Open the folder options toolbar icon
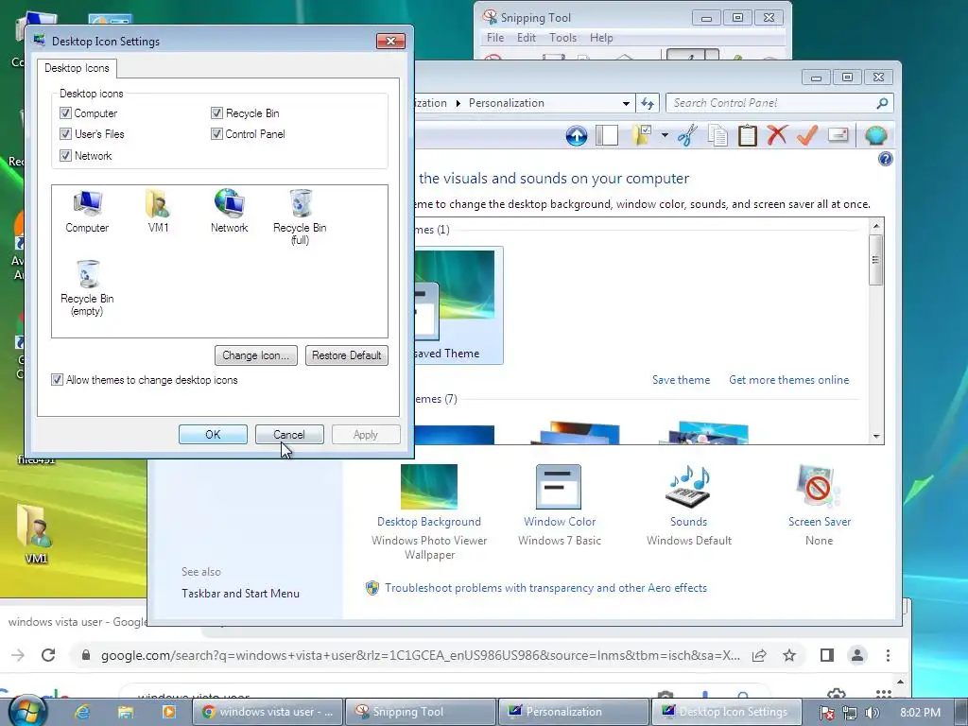 (x=642, y=135)
